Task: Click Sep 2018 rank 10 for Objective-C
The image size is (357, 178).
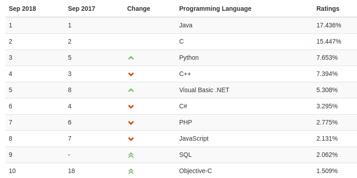Action: coord(12,171)
